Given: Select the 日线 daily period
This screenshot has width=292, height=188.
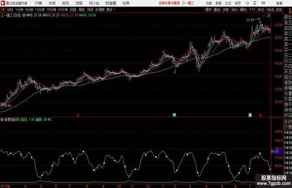Looking at the screenshot, I should [73, 10].
